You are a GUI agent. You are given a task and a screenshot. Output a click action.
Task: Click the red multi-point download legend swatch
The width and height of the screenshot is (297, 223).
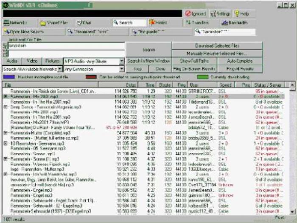click(x=91, y=77)
